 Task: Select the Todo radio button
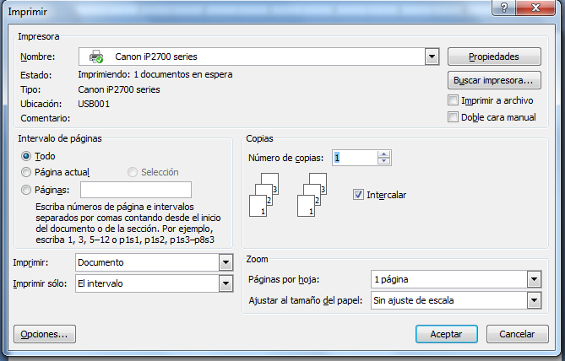26,156
